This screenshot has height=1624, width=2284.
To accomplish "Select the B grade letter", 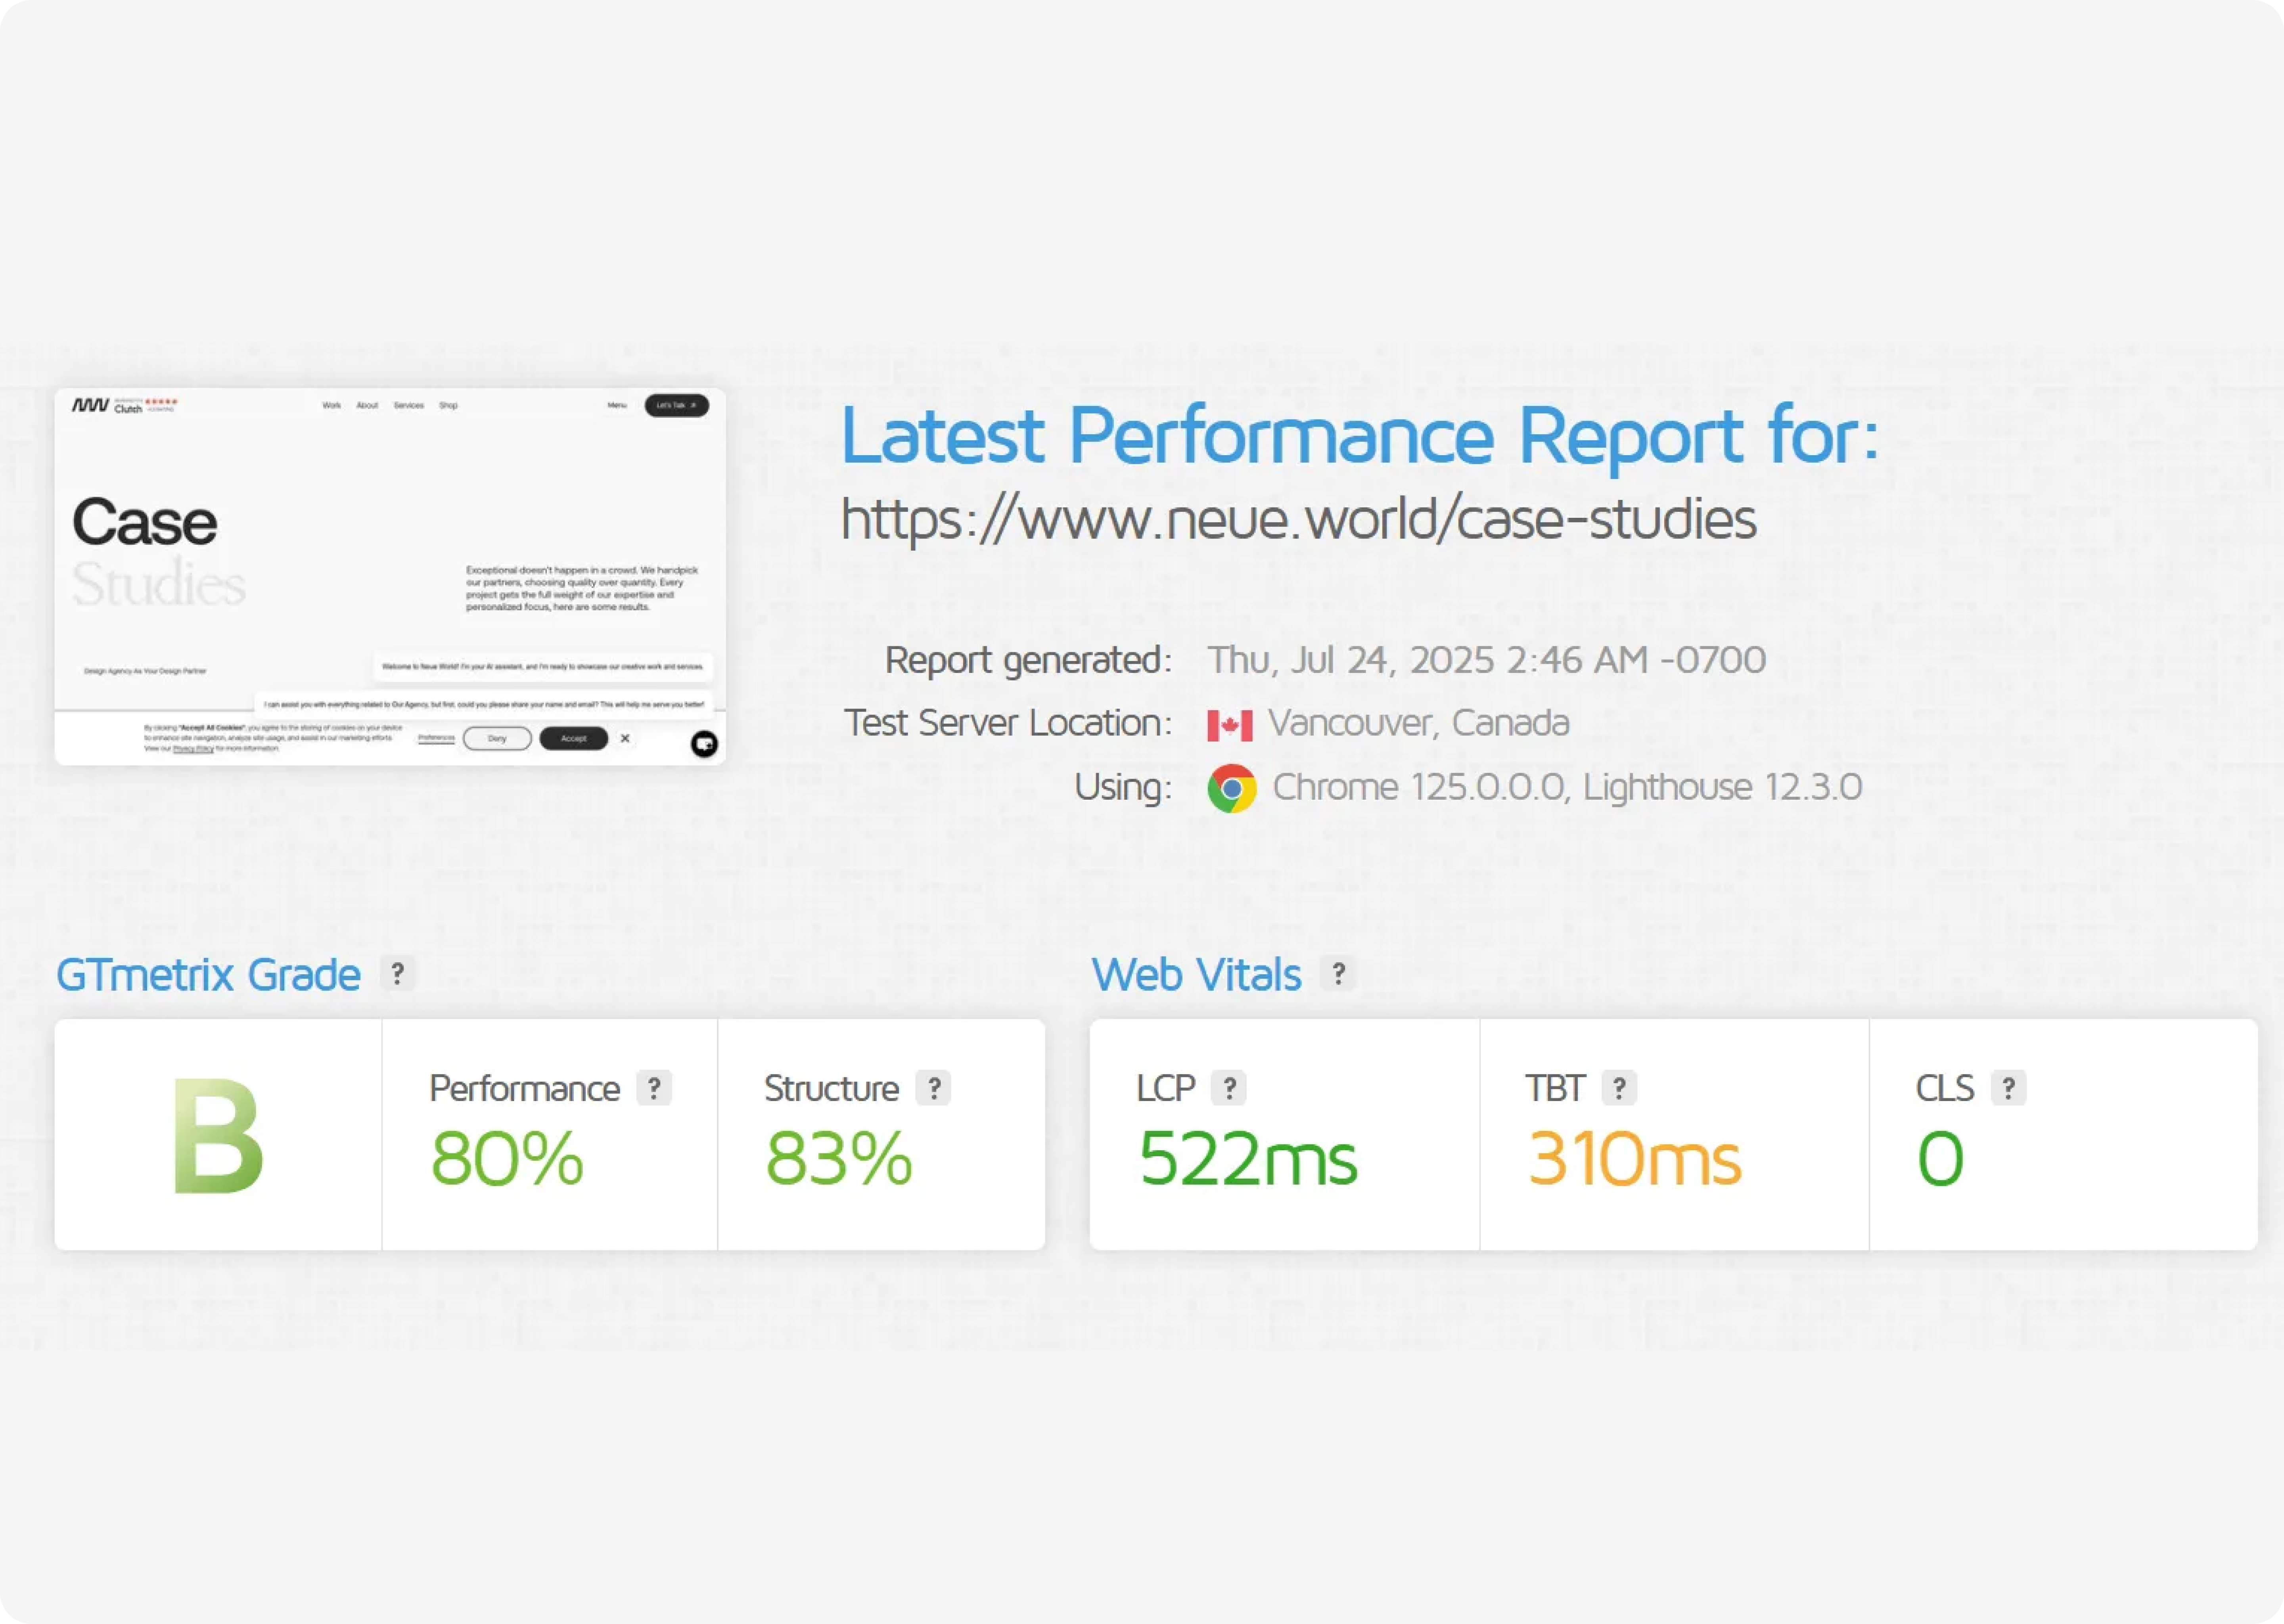I will click(x=218, y=1136).
